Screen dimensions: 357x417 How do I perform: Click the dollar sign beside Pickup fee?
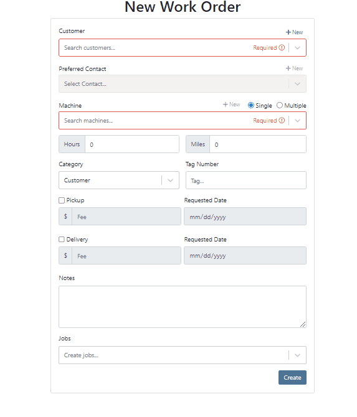[65, 217]
